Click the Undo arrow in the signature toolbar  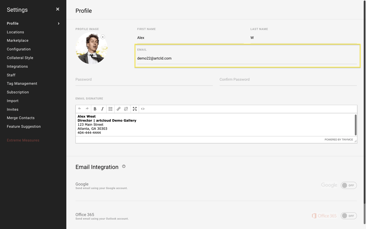click(79, 109)
